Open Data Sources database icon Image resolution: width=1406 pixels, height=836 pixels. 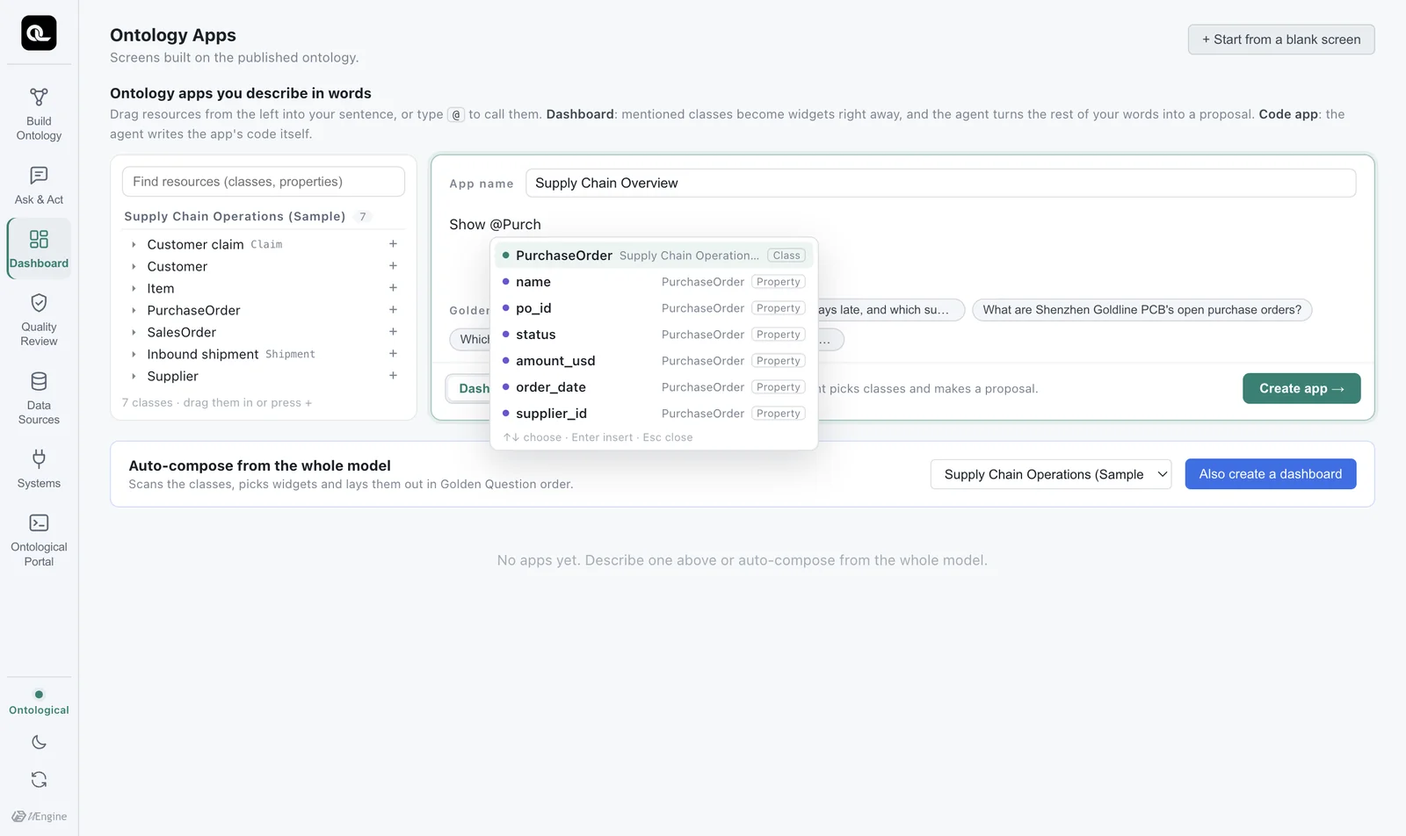click(39, 381)
